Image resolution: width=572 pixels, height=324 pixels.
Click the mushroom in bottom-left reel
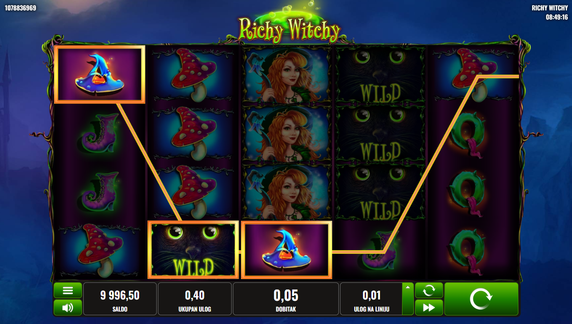(100, 250)
